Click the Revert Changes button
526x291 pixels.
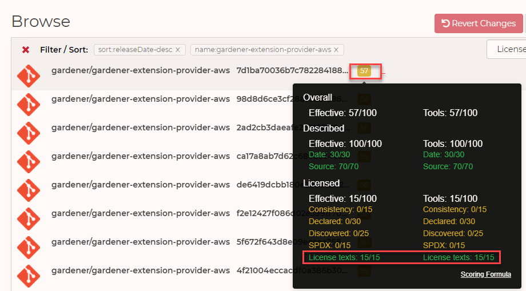[x=479, y=23]
